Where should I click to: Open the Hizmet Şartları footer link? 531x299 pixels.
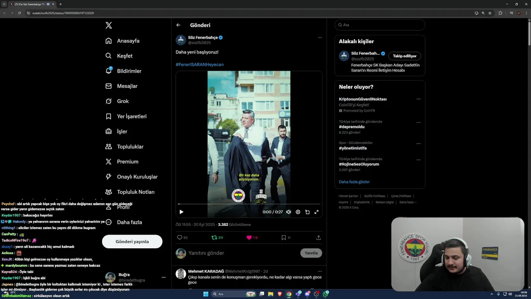click(x=348, y=196)
